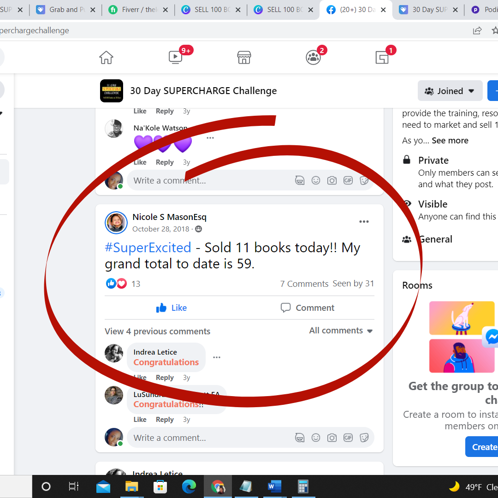Open three-dot menu on Nicole's post
The image size is (498, 498).
coord(364,222)
